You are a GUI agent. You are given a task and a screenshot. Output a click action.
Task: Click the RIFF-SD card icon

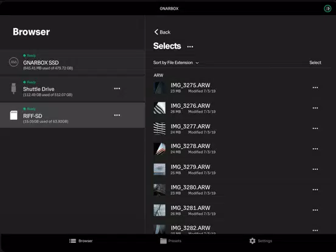pos(14,115)
